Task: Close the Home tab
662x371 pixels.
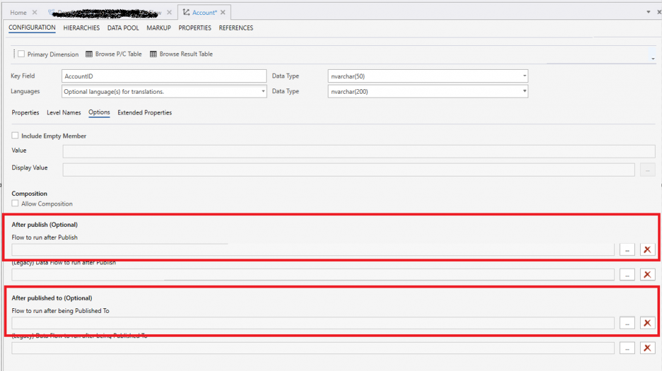Action: tap(35, 12)
